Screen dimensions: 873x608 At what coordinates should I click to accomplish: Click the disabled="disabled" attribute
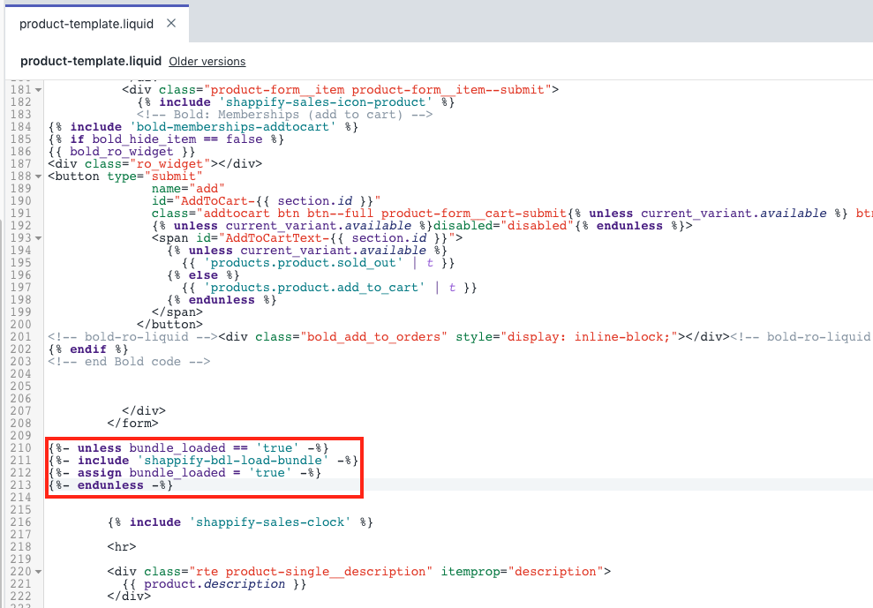pyautogui.click(x=503, y=226)
